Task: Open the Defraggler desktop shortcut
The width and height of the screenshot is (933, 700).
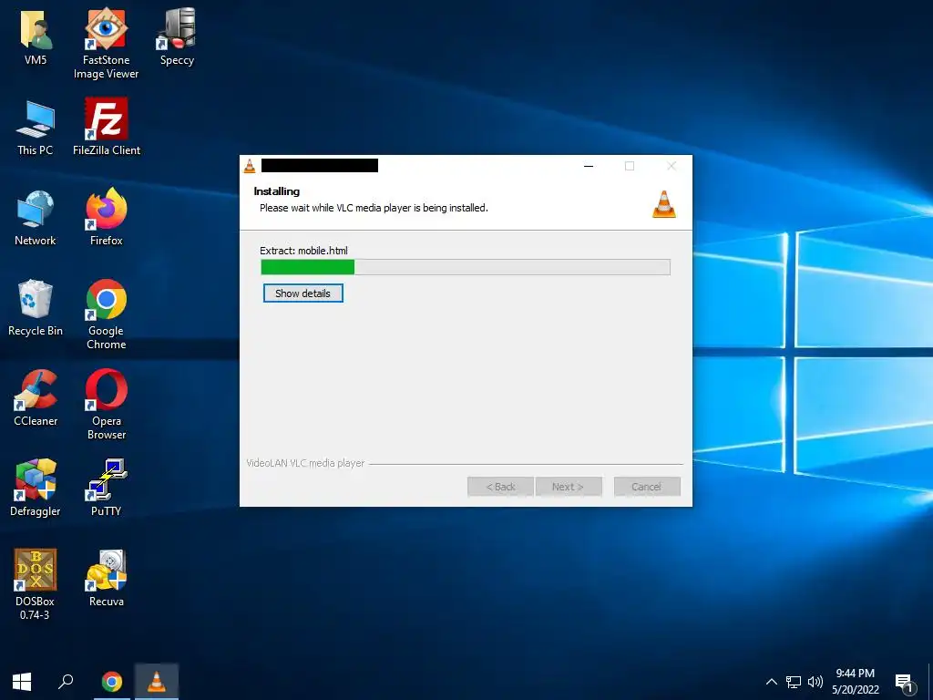Action: (x=36, y=489)
